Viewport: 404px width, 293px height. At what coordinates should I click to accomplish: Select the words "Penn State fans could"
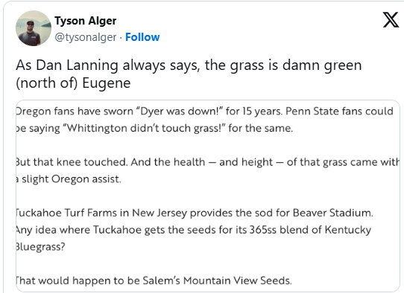(x=339, y=112)
